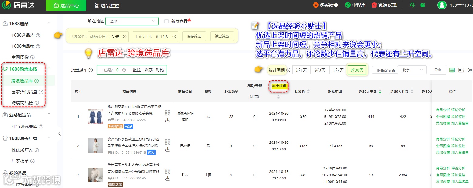The height and width of the screenshot is (188, 473).
Task: Click help icon beside 统计周期
Action: [288, 70]
